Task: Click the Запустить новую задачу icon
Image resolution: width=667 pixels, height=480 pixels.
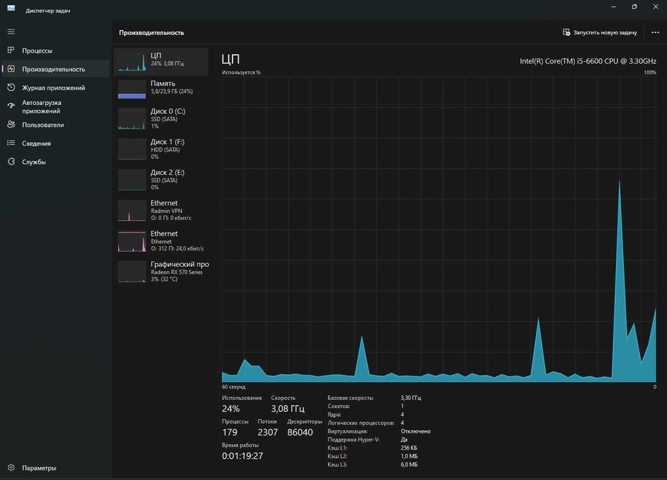Action: click(x=566, y=32)
